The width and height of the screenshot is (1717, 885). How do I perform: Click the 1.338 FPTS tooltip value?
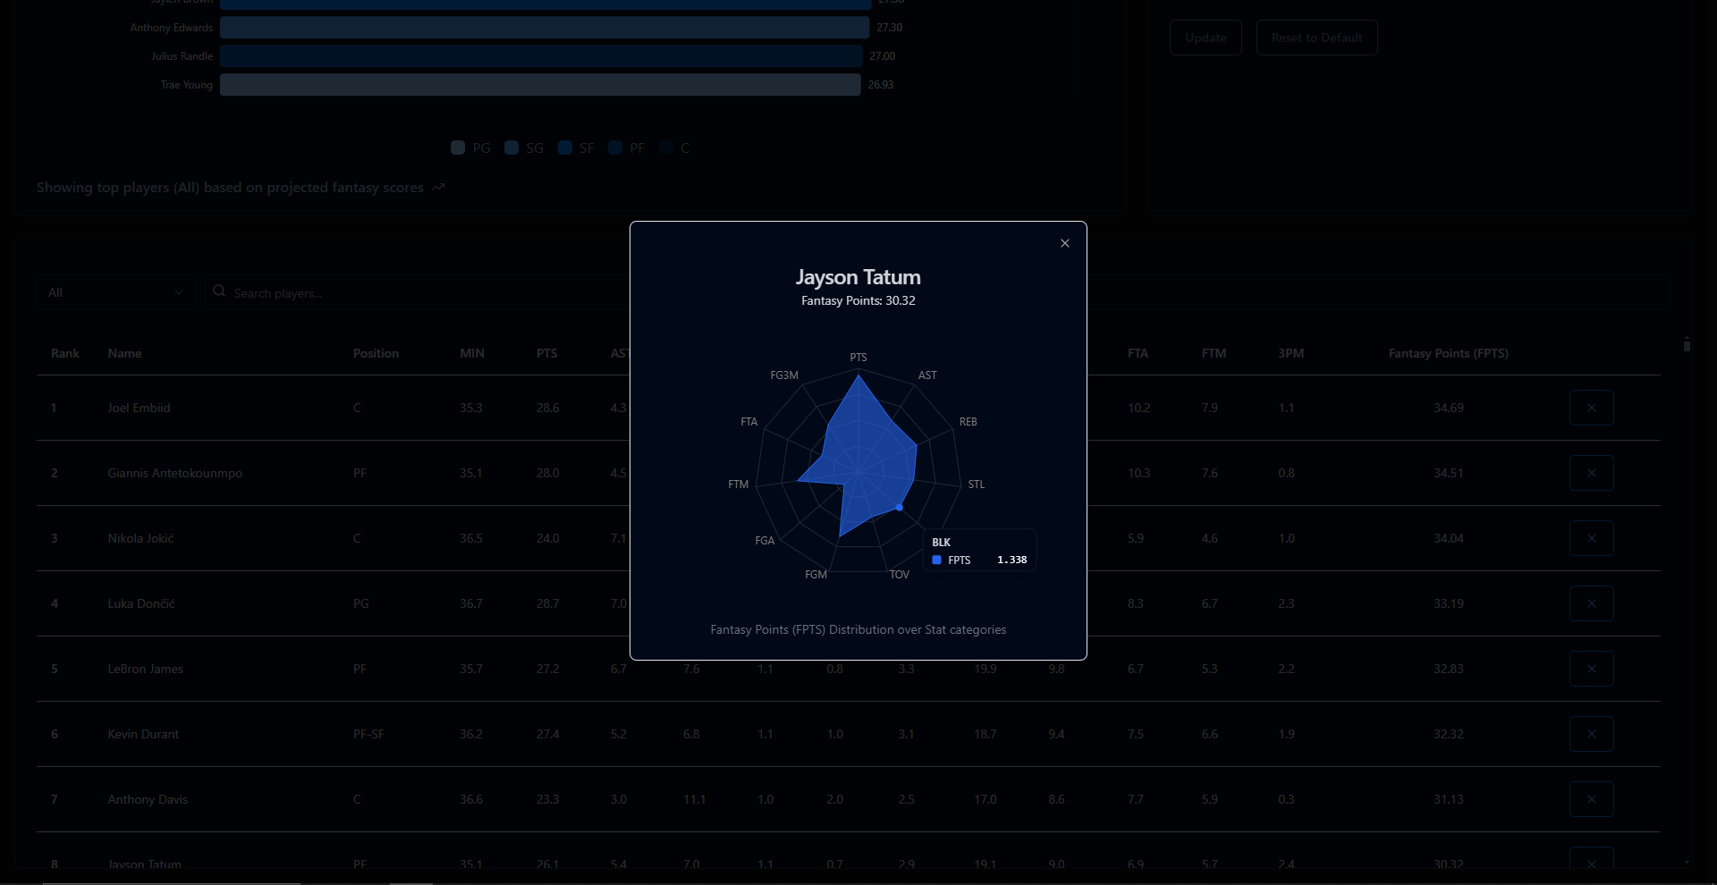click(x=1011, y=560)
